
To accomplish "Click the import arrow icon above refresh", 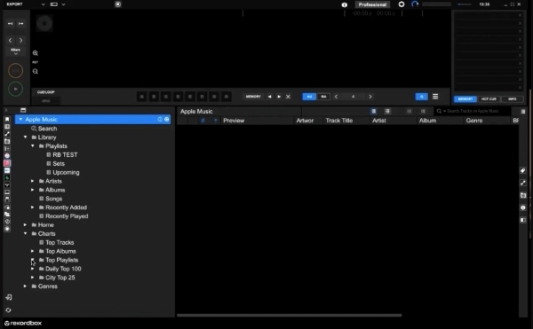I will tap(9, 297).
